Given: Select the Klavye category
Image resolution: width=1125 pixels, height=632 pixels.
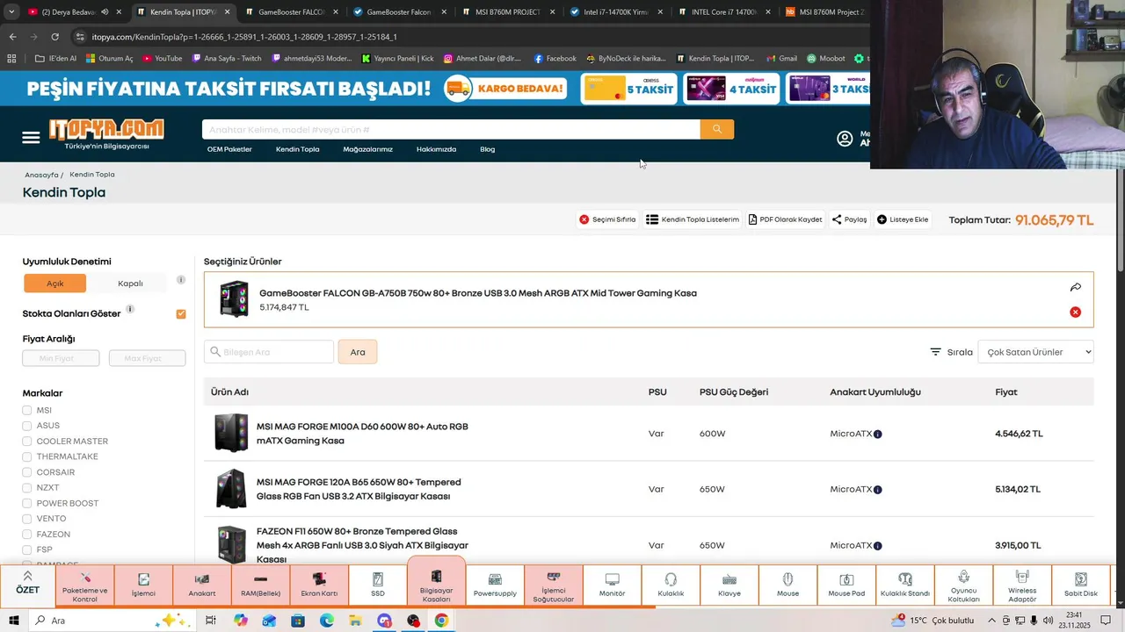Looking at the screenshot, I should (x=729, y=585).
